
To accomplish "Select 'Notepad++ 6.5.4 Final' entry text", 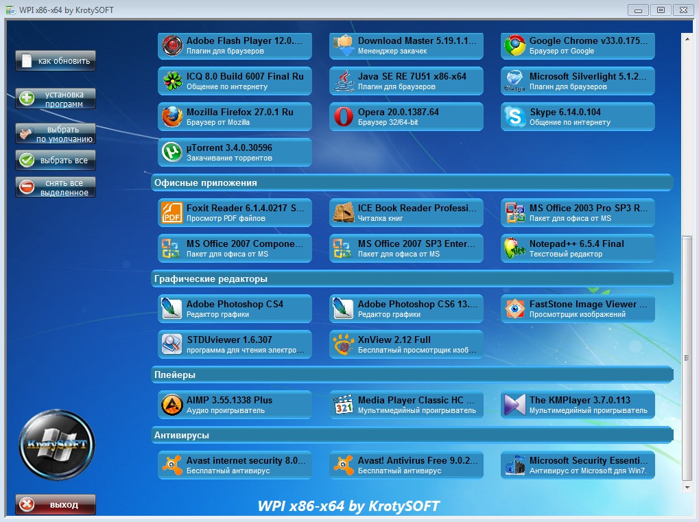I will click(576, 244).
